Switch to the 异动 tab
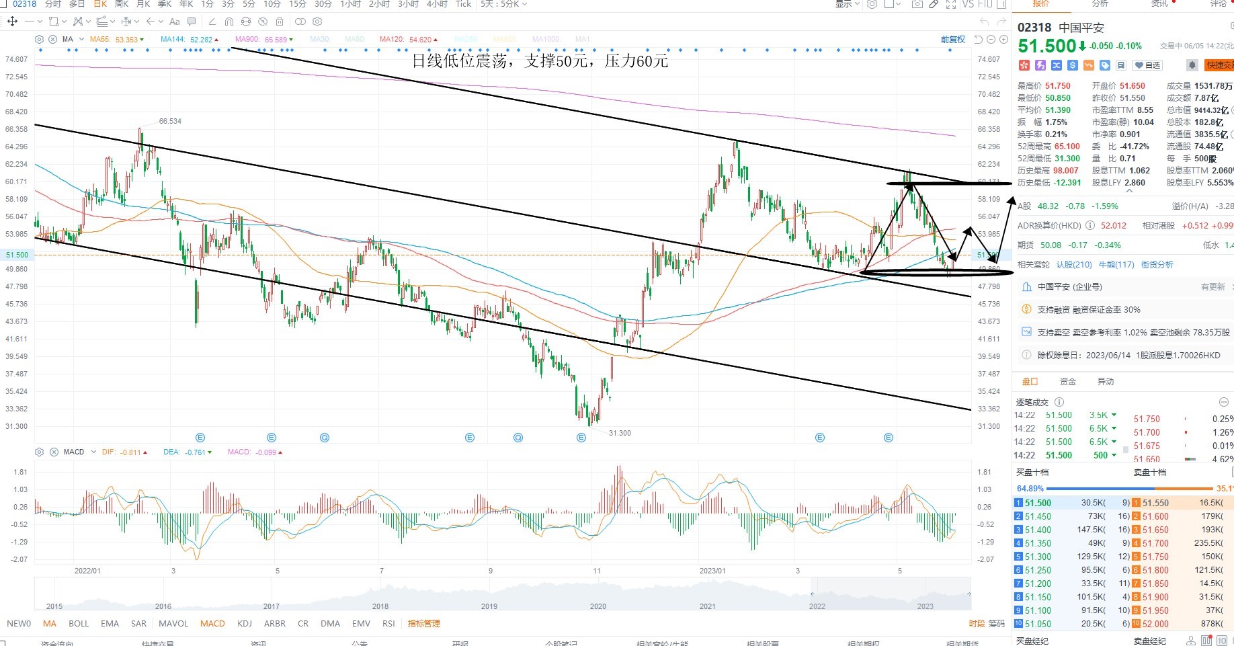 point(1106,382)
